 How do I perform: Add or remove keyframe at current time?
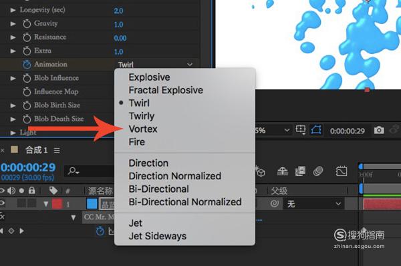point(11,231)
